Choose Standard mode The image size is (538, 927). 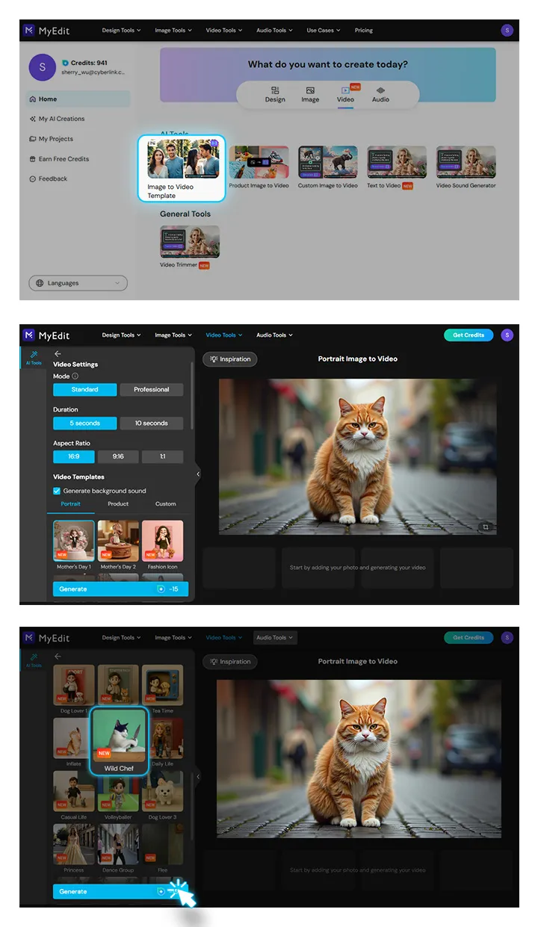tap(84, 389)
